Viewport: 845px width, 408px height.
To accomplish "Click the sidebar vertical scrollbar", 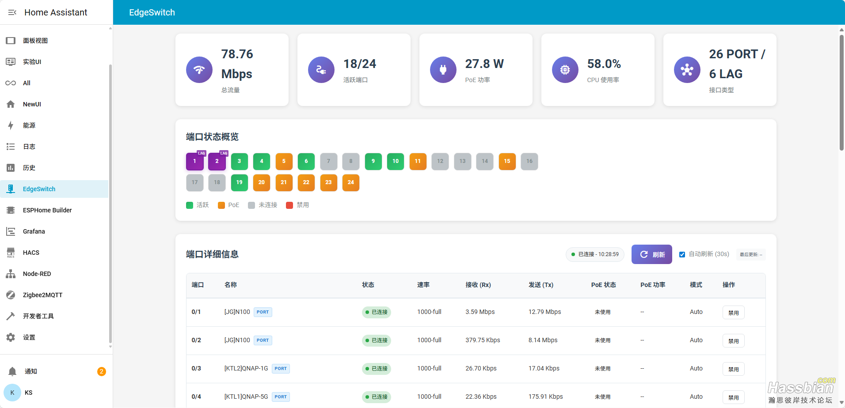I will [x=110, y=203].
